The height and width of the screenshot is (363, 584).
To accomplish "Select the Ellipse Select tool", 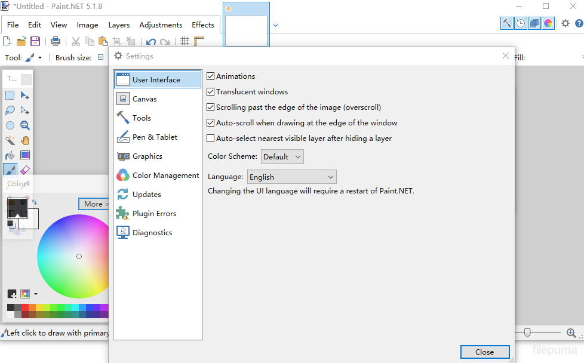I will pos(10,125).
